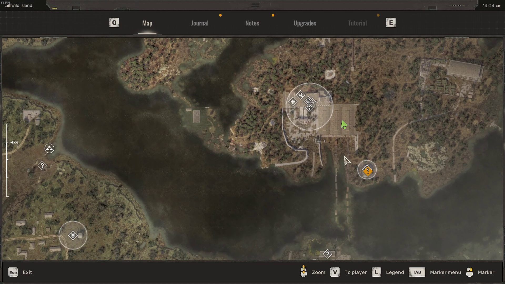Switch to the Notes tab
Viewport: 505px width, 284px height.
[x=252, y=23]
